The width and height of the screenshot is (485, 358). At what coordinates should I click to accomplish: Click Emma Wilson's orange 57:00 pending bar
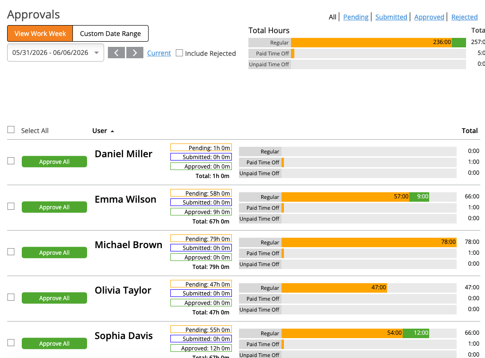pyautogui.click(x=345, y=197)
